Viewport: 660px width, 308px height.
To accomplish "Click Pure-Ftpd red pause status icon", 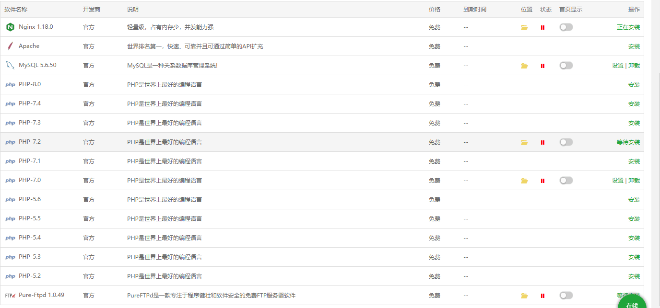I will click(x=542, y=296).
